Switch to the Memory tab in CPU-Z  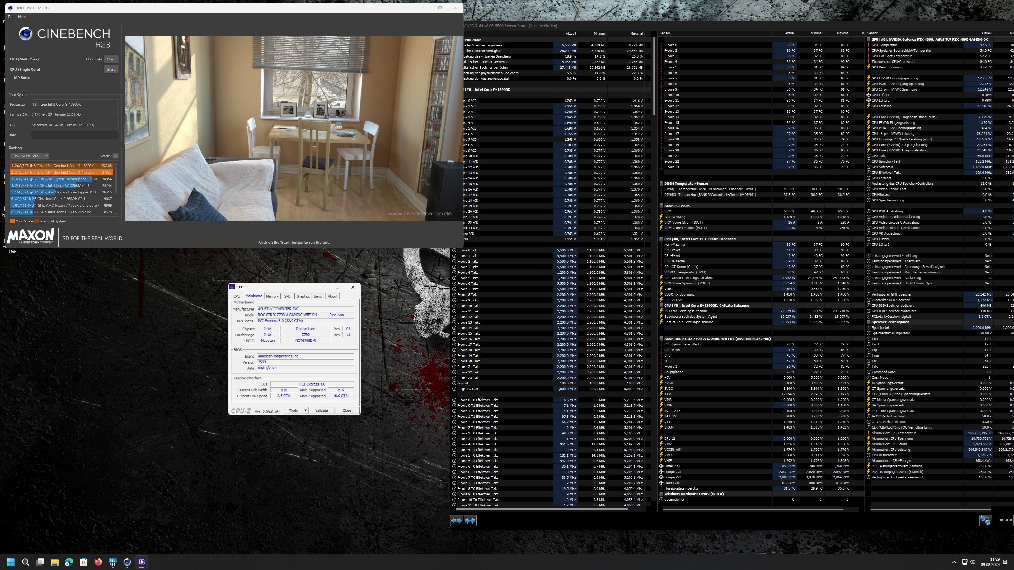coord(272,296)
